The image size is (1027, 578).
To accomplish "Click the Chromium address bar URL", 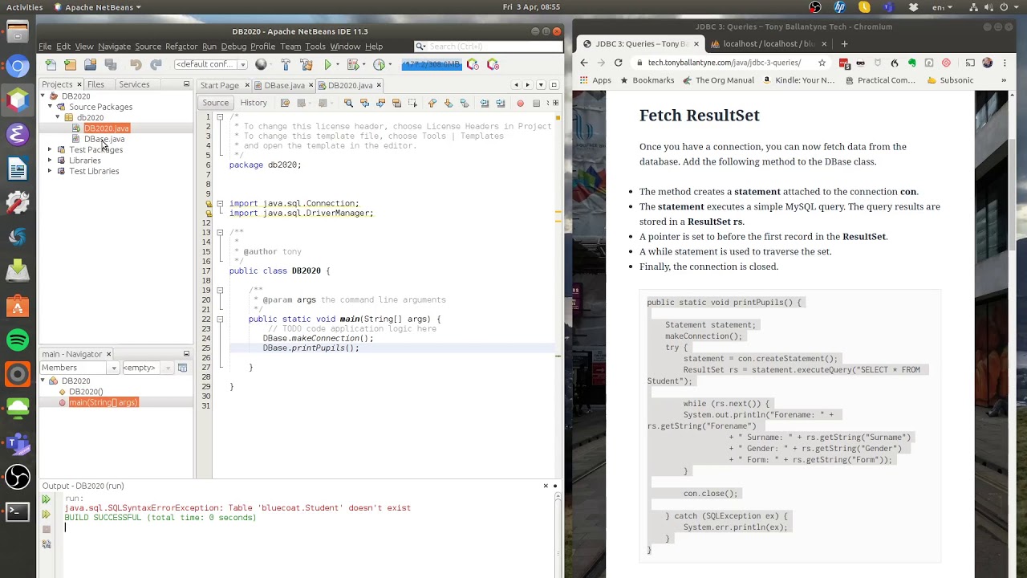I will 725,63.
